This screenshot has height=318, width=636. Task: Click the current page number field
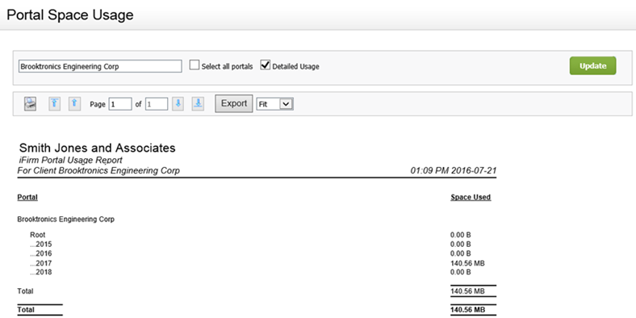[120, 104]
